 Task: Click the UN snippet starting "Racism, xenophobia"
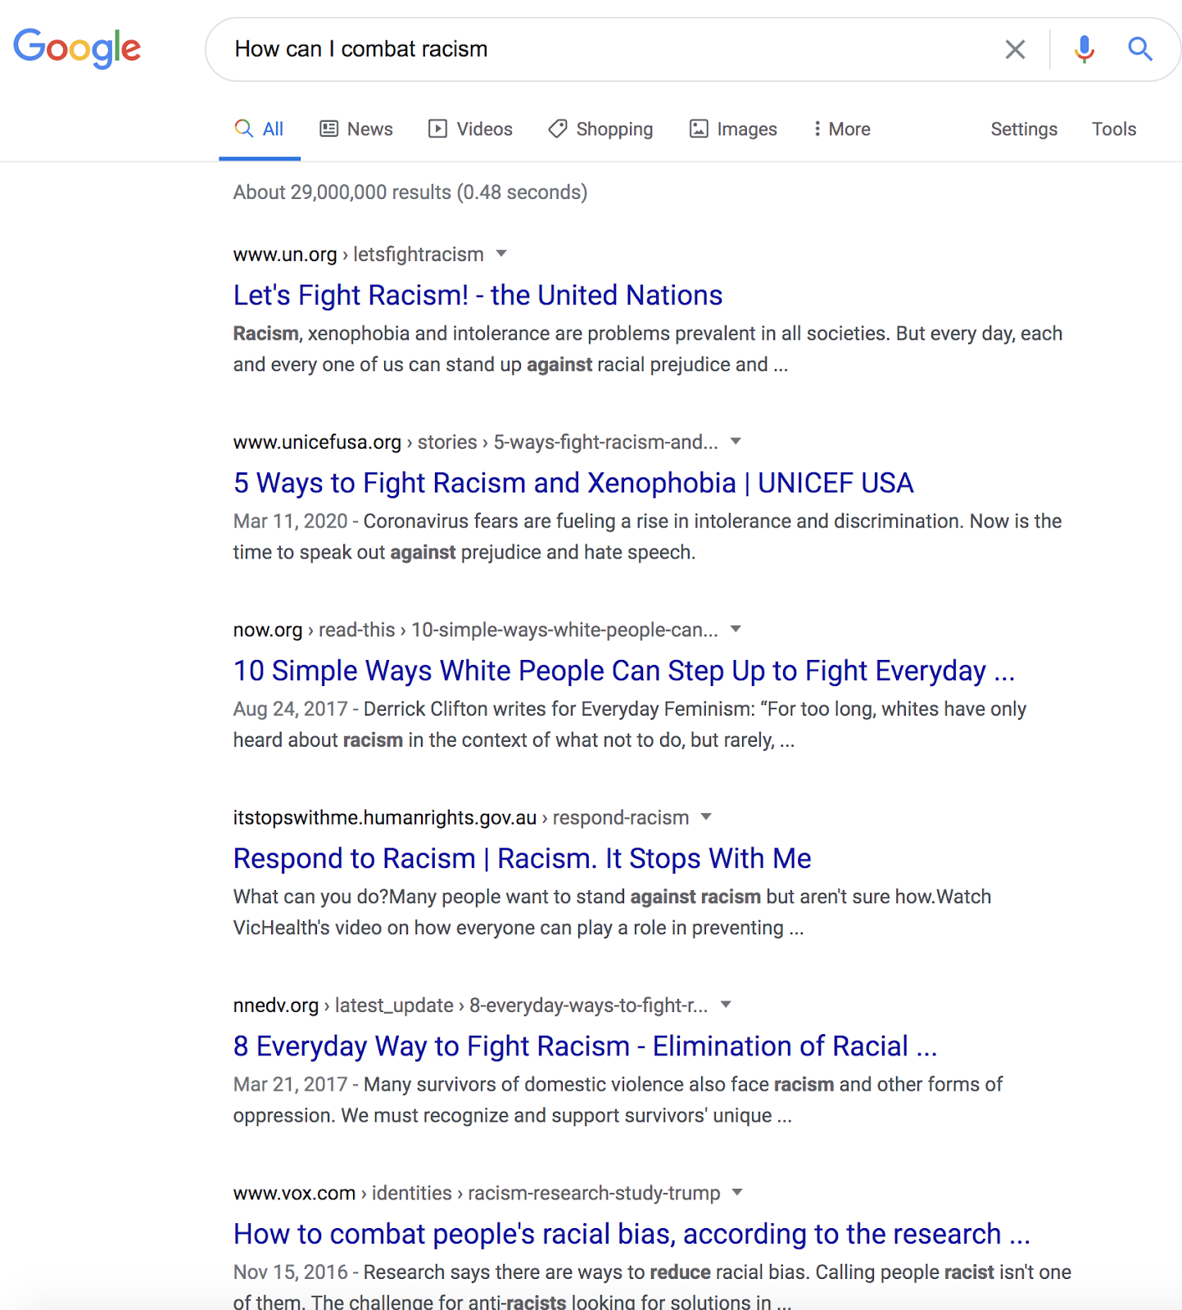tap(648, 349)
